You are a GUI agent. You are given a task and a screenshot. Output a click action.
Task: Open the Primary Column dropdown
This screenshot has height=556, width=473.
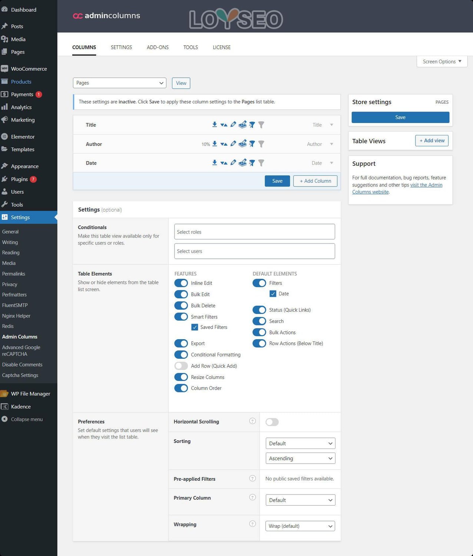pyautogui.click(x=300, y=500)
